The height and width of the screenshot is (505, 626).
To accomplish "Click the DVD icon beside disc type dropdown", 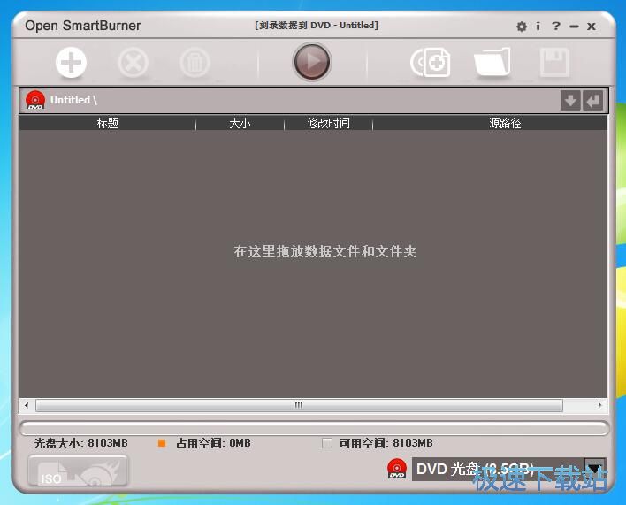I will [x=397, y=469].
